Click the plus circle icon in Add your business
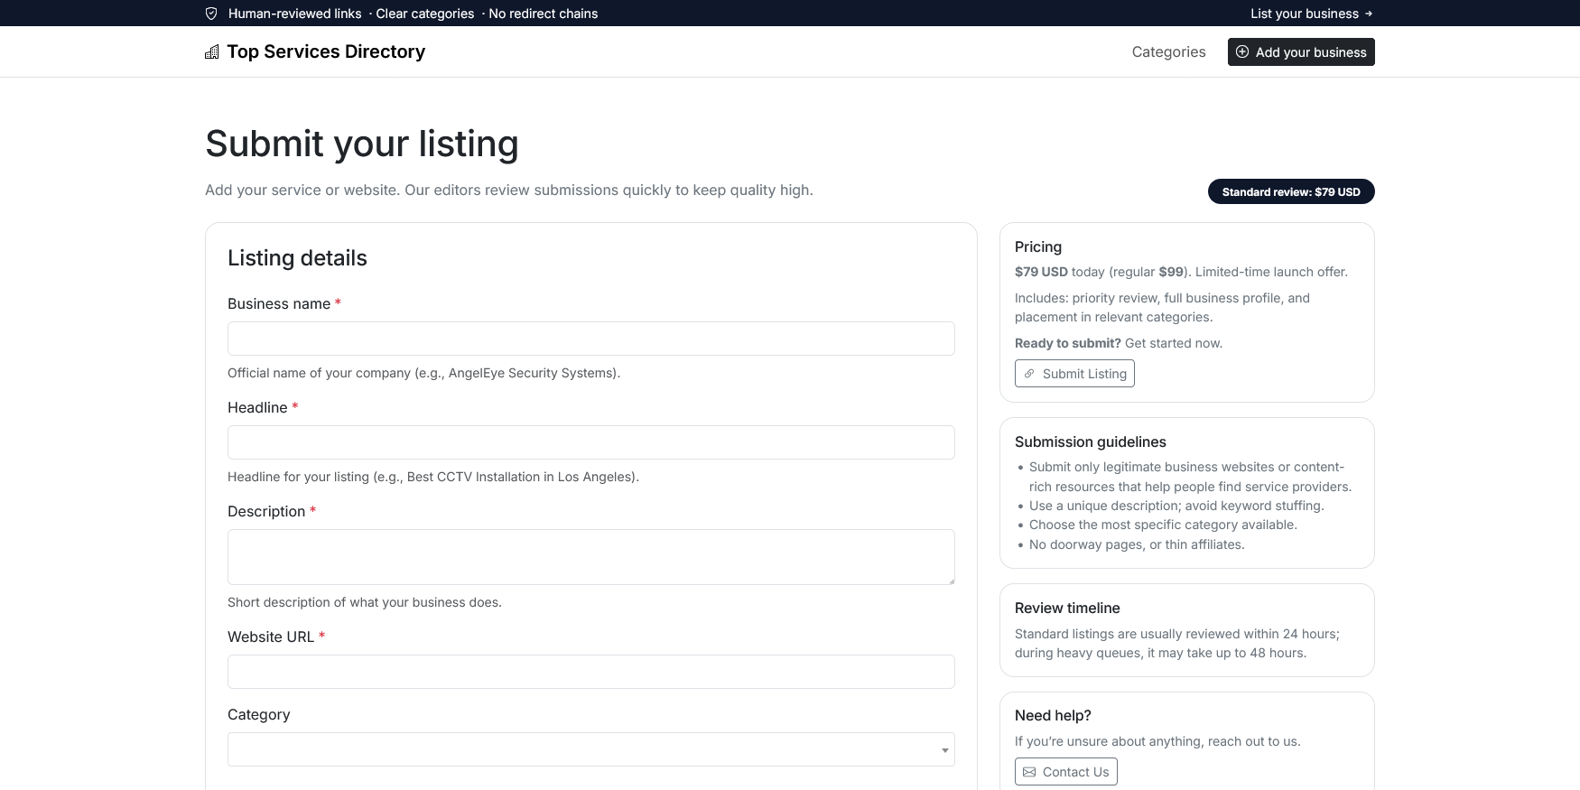This screenshot has width=1580, height=790. [1242, 52]
